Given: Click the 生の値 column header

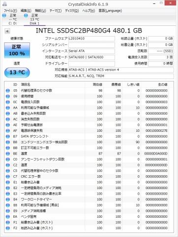Looking at the screenshot, I should pos(155,84).
